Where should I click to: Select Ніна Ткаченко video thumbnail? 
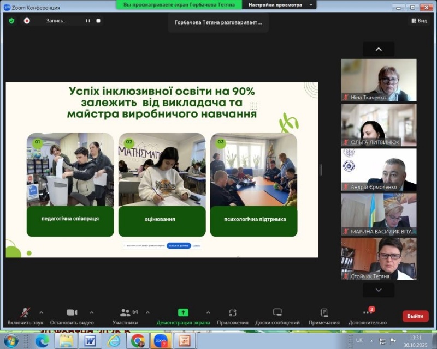pos(379,80)
